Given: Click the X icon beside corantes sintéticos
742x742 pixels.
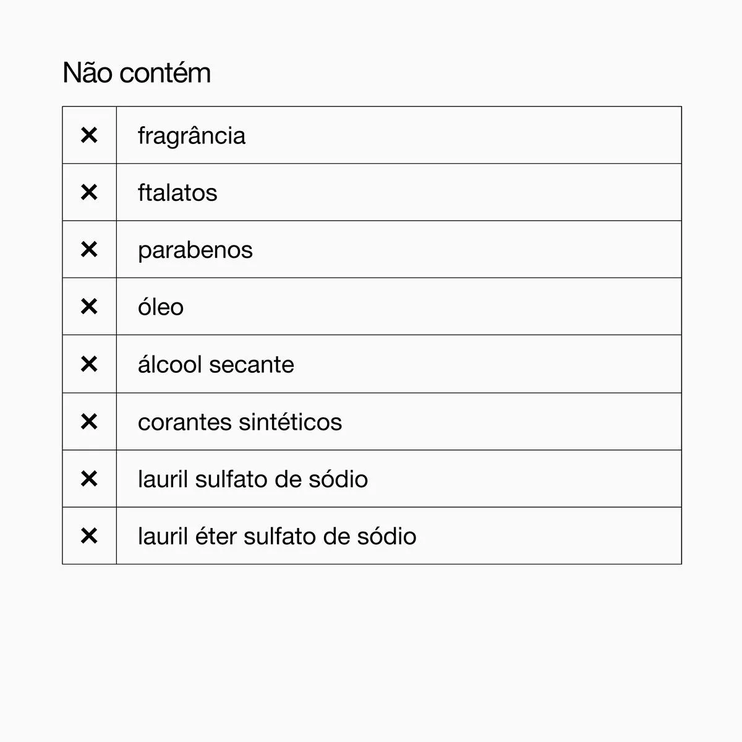Looking at the screenshot, I should [89, 422].
